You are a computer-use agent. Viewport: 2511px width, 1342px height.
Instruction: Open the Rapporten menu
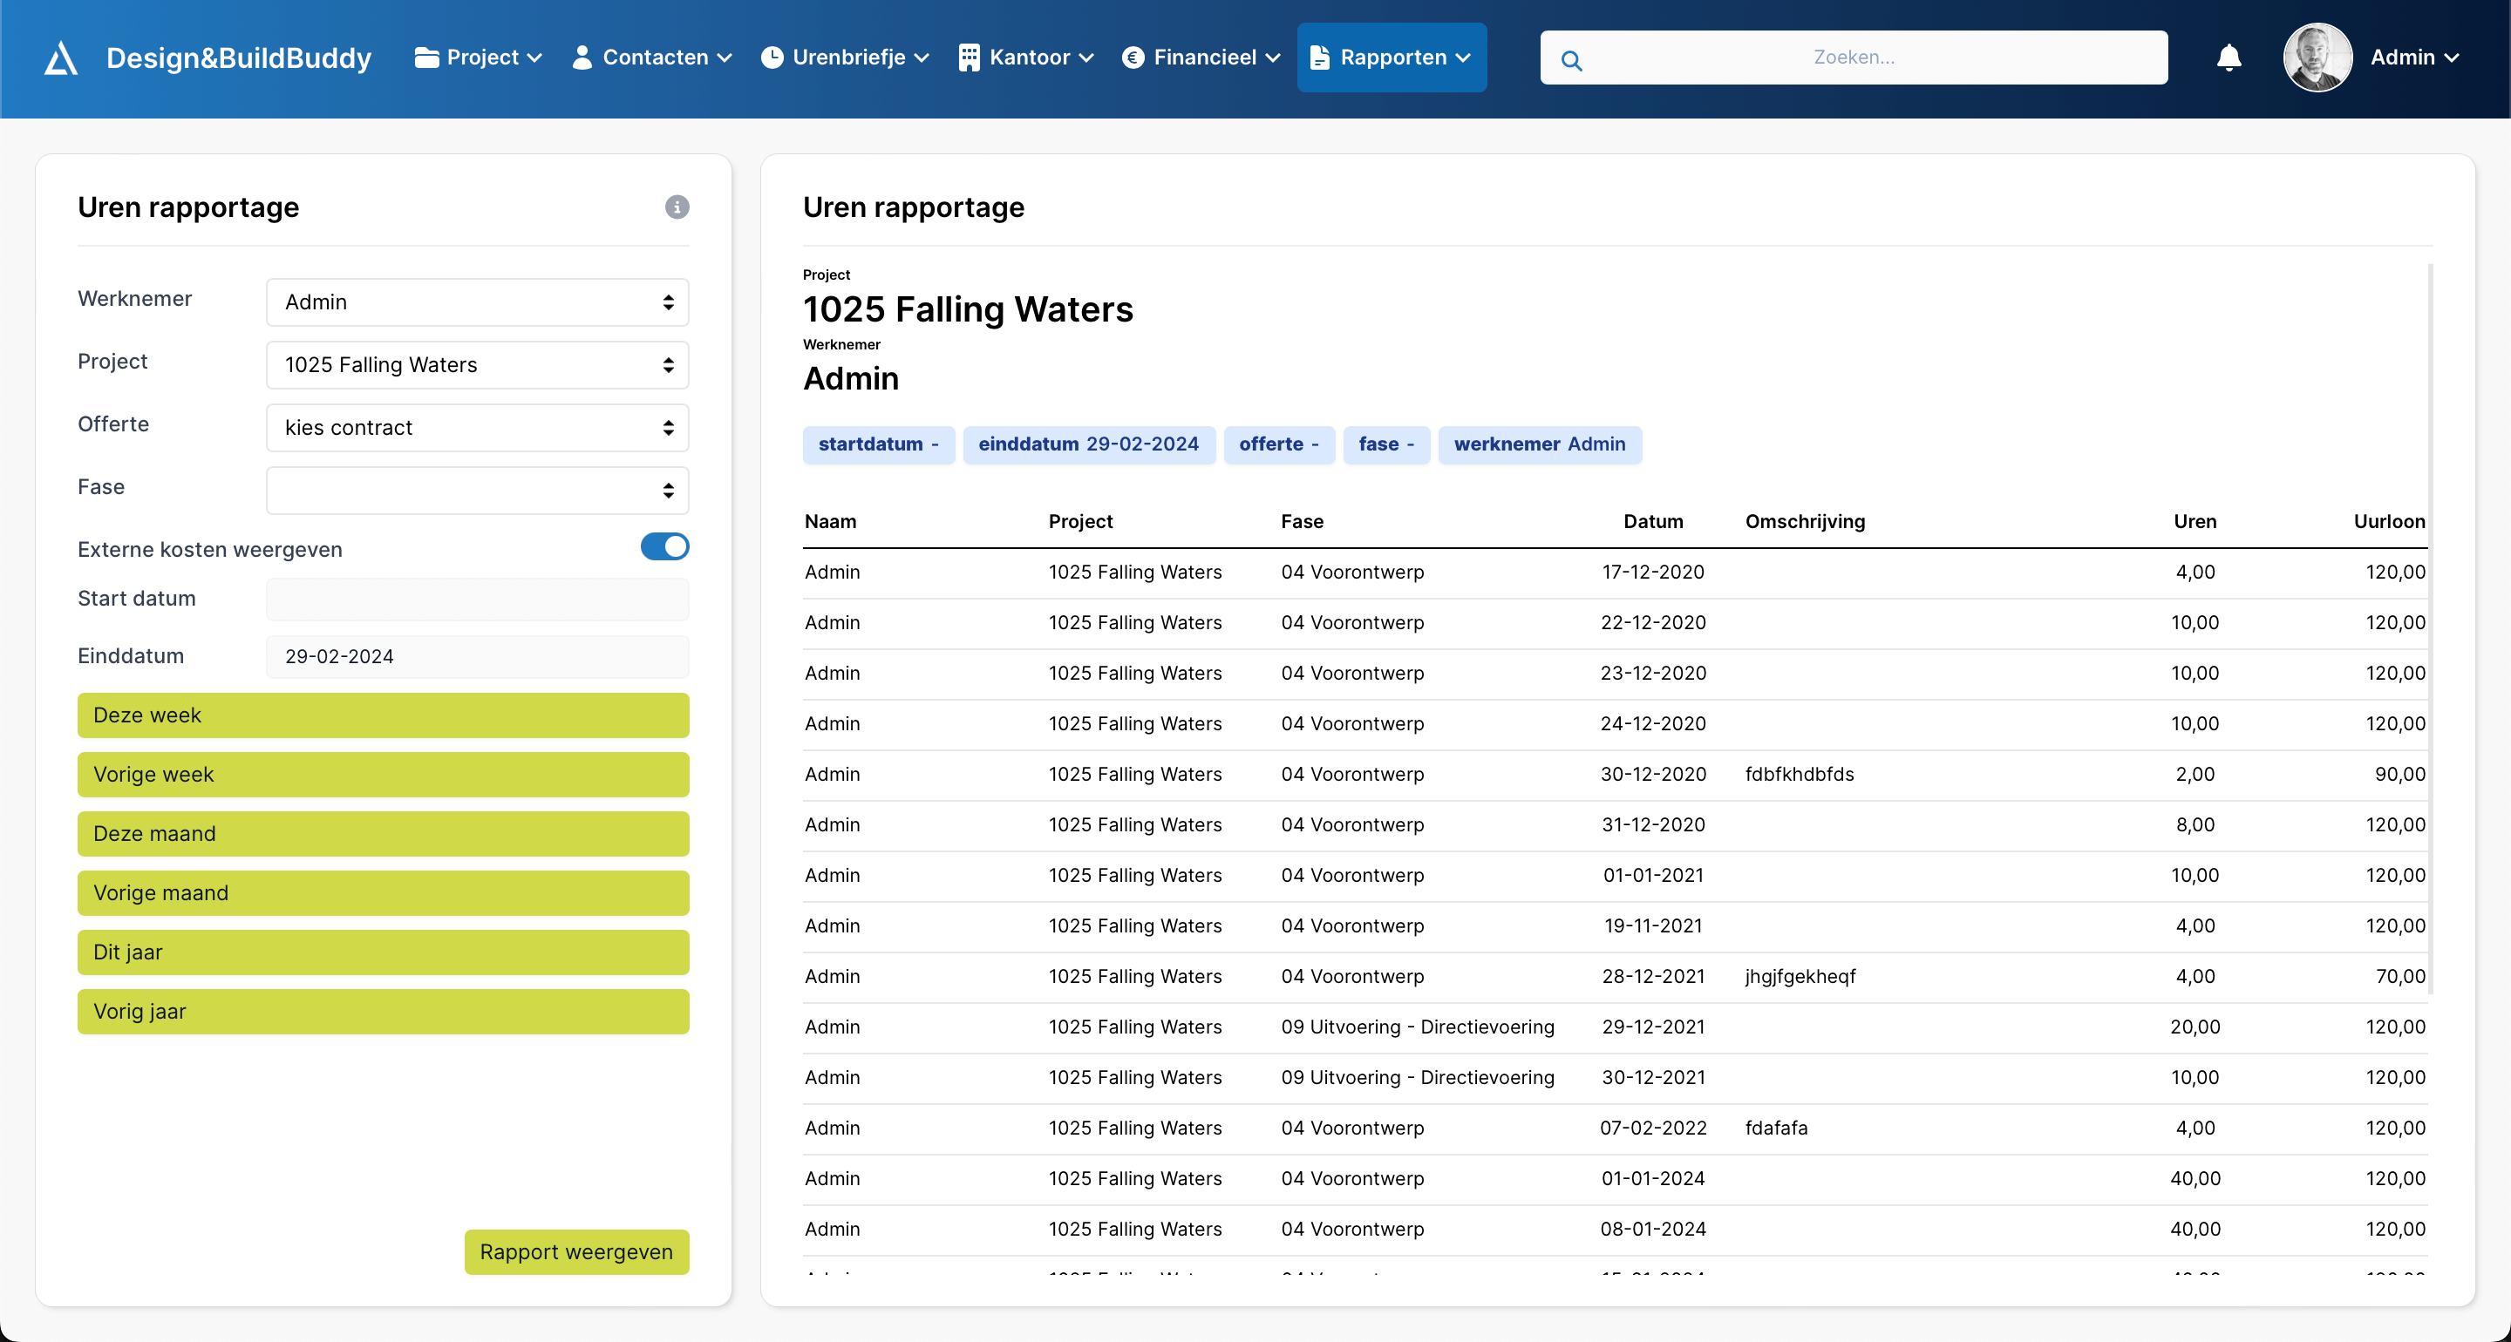pos(1391,58)
